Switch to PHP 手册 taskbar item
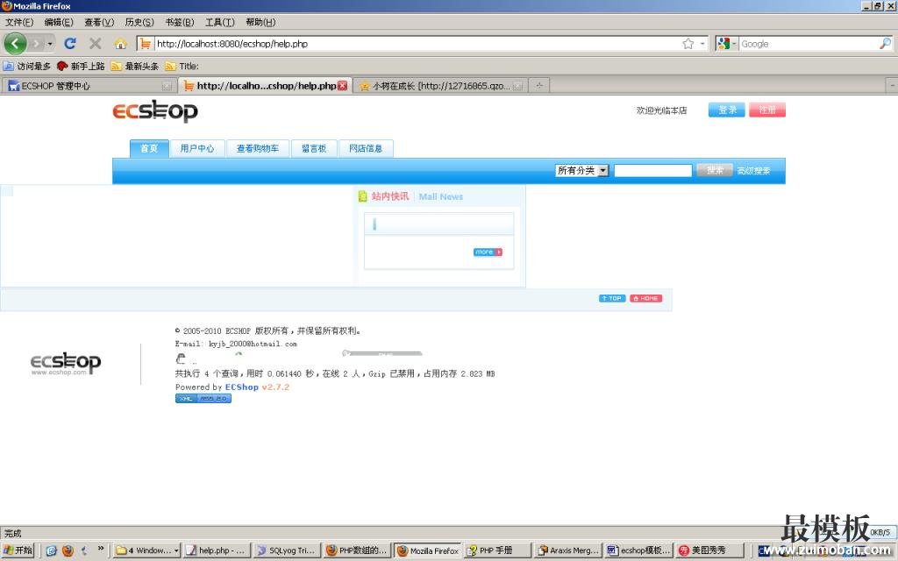The height and width of the screenshot is (561, 898). (x=496, y=550)
